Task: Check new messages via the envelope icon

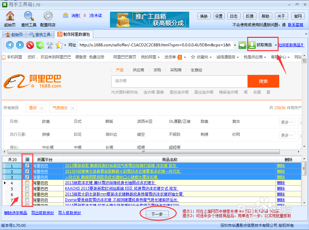Action: [x=65, y=15]
